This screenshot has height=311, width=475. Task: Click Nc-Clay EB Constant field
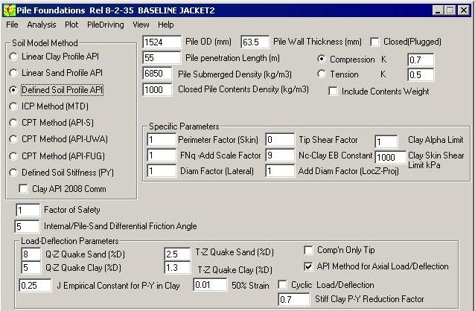tap(280, 155)
